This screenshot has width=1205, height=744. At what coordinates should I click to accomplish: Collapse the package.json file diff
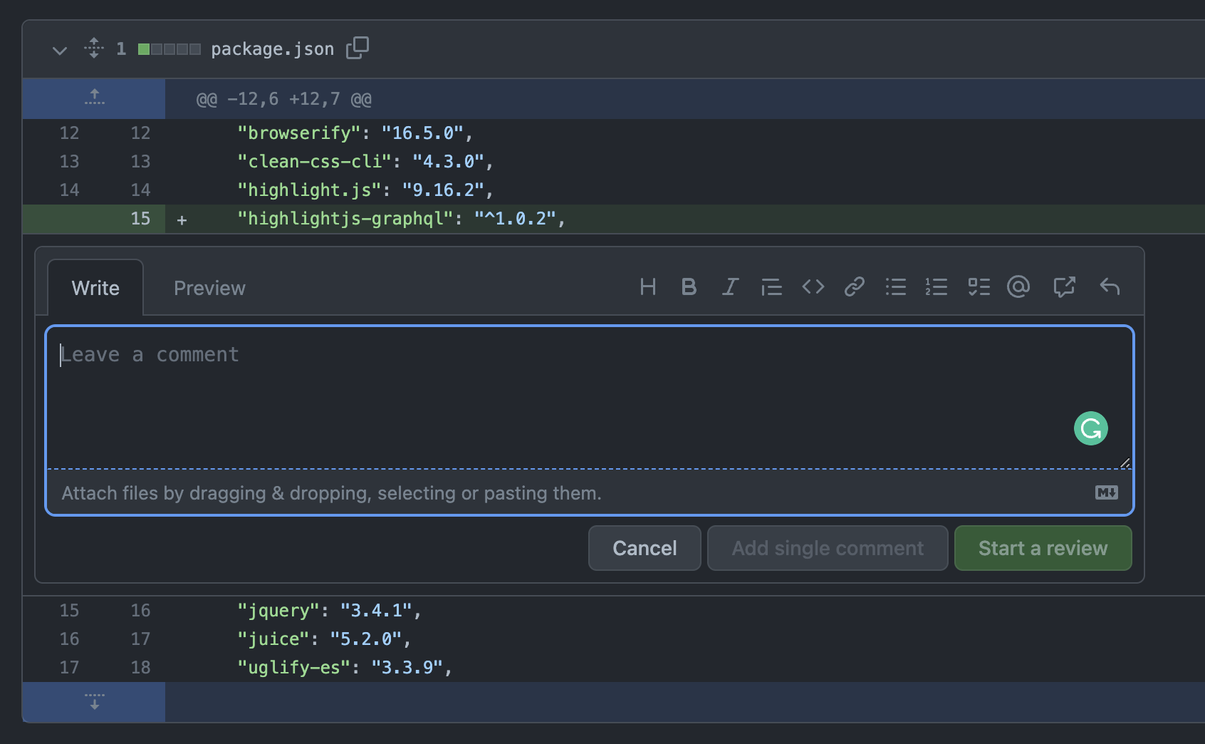[x=60, y=50]
